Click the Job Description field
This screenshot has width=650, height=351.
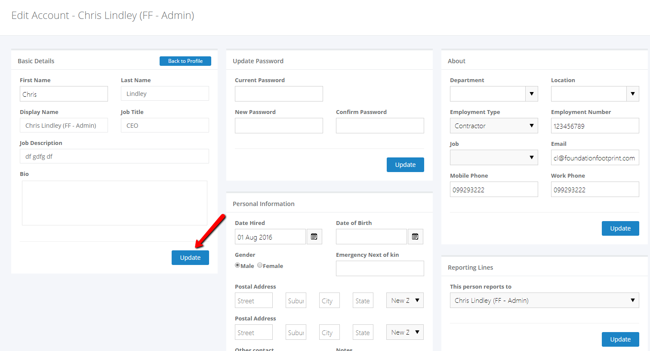114,156
